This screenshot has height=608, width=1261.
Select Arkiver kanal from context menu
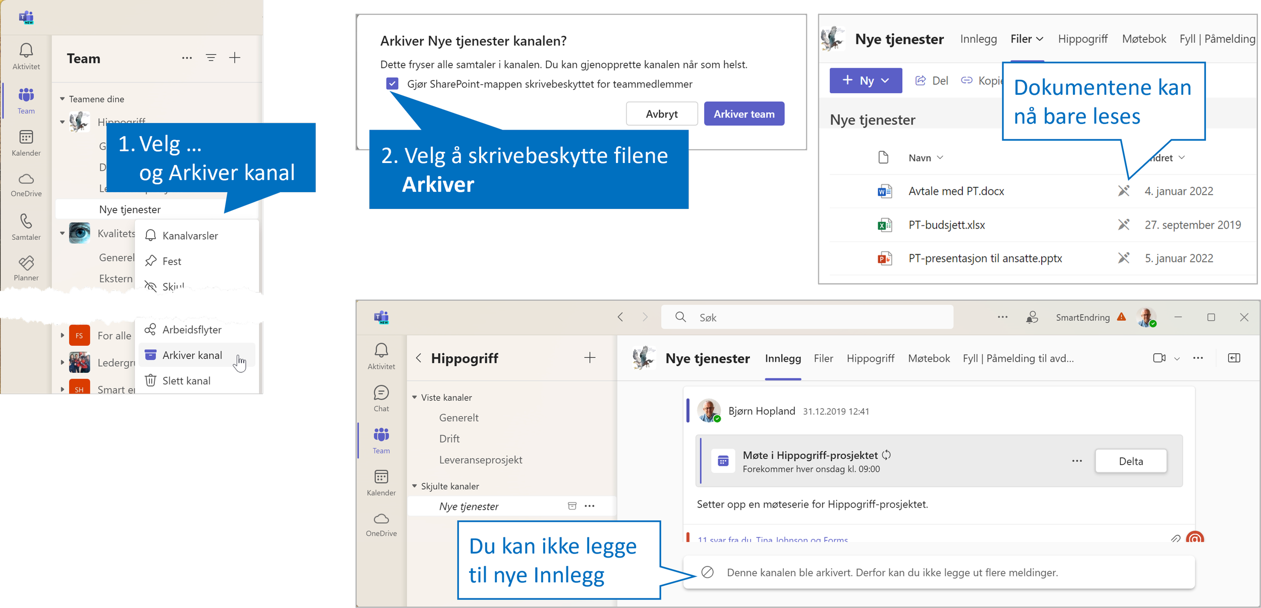[x=192, y=355]
